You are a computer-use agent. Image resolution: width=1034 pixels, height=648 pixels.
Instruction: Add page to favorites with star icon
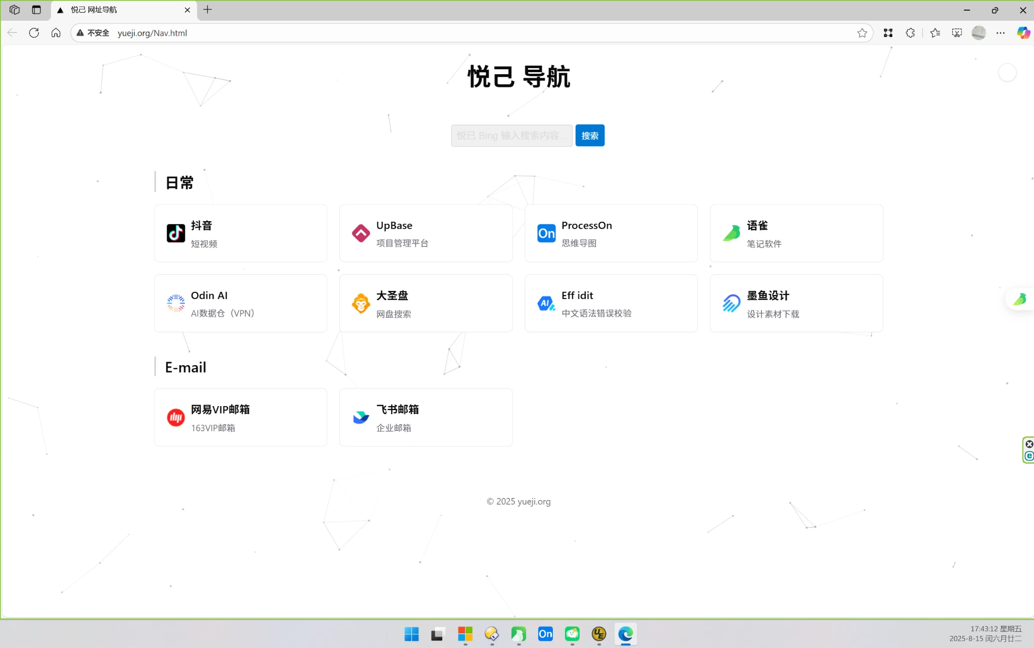862,33
